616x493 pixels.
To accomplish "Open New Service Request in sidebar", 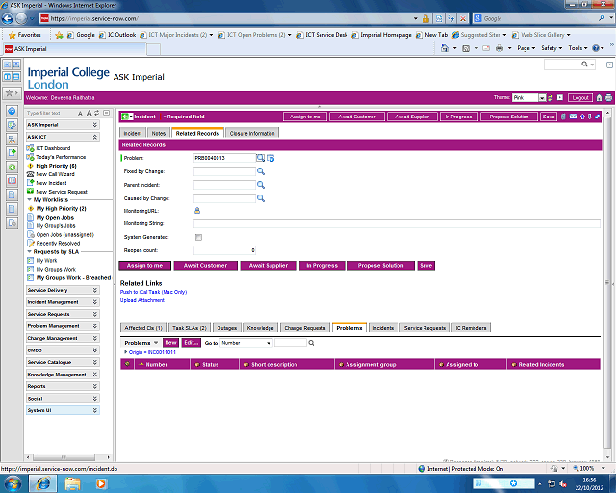I will point(61,191).
